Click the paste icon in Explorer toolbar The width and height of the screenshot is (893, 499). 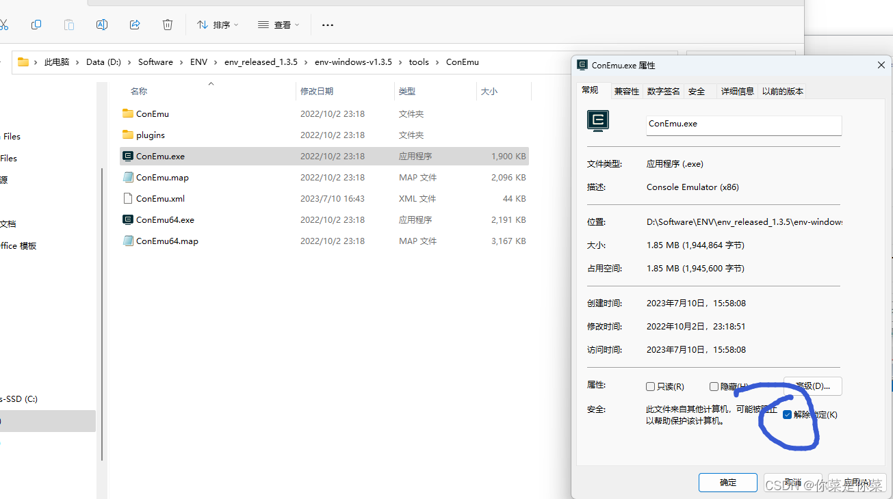(69, 25)
